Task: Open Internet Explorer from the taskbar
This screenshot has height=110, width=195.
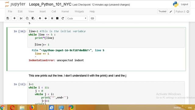Action: tap(51, 107)
